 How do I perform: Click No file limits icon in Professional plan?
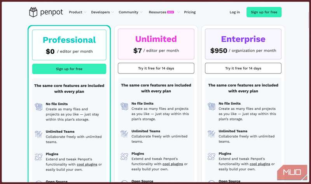(38, 106)
